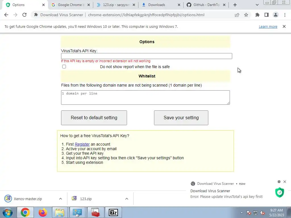Open the Chrome side panel
This screenshot has height=218, width=291.
coord(267,15)
